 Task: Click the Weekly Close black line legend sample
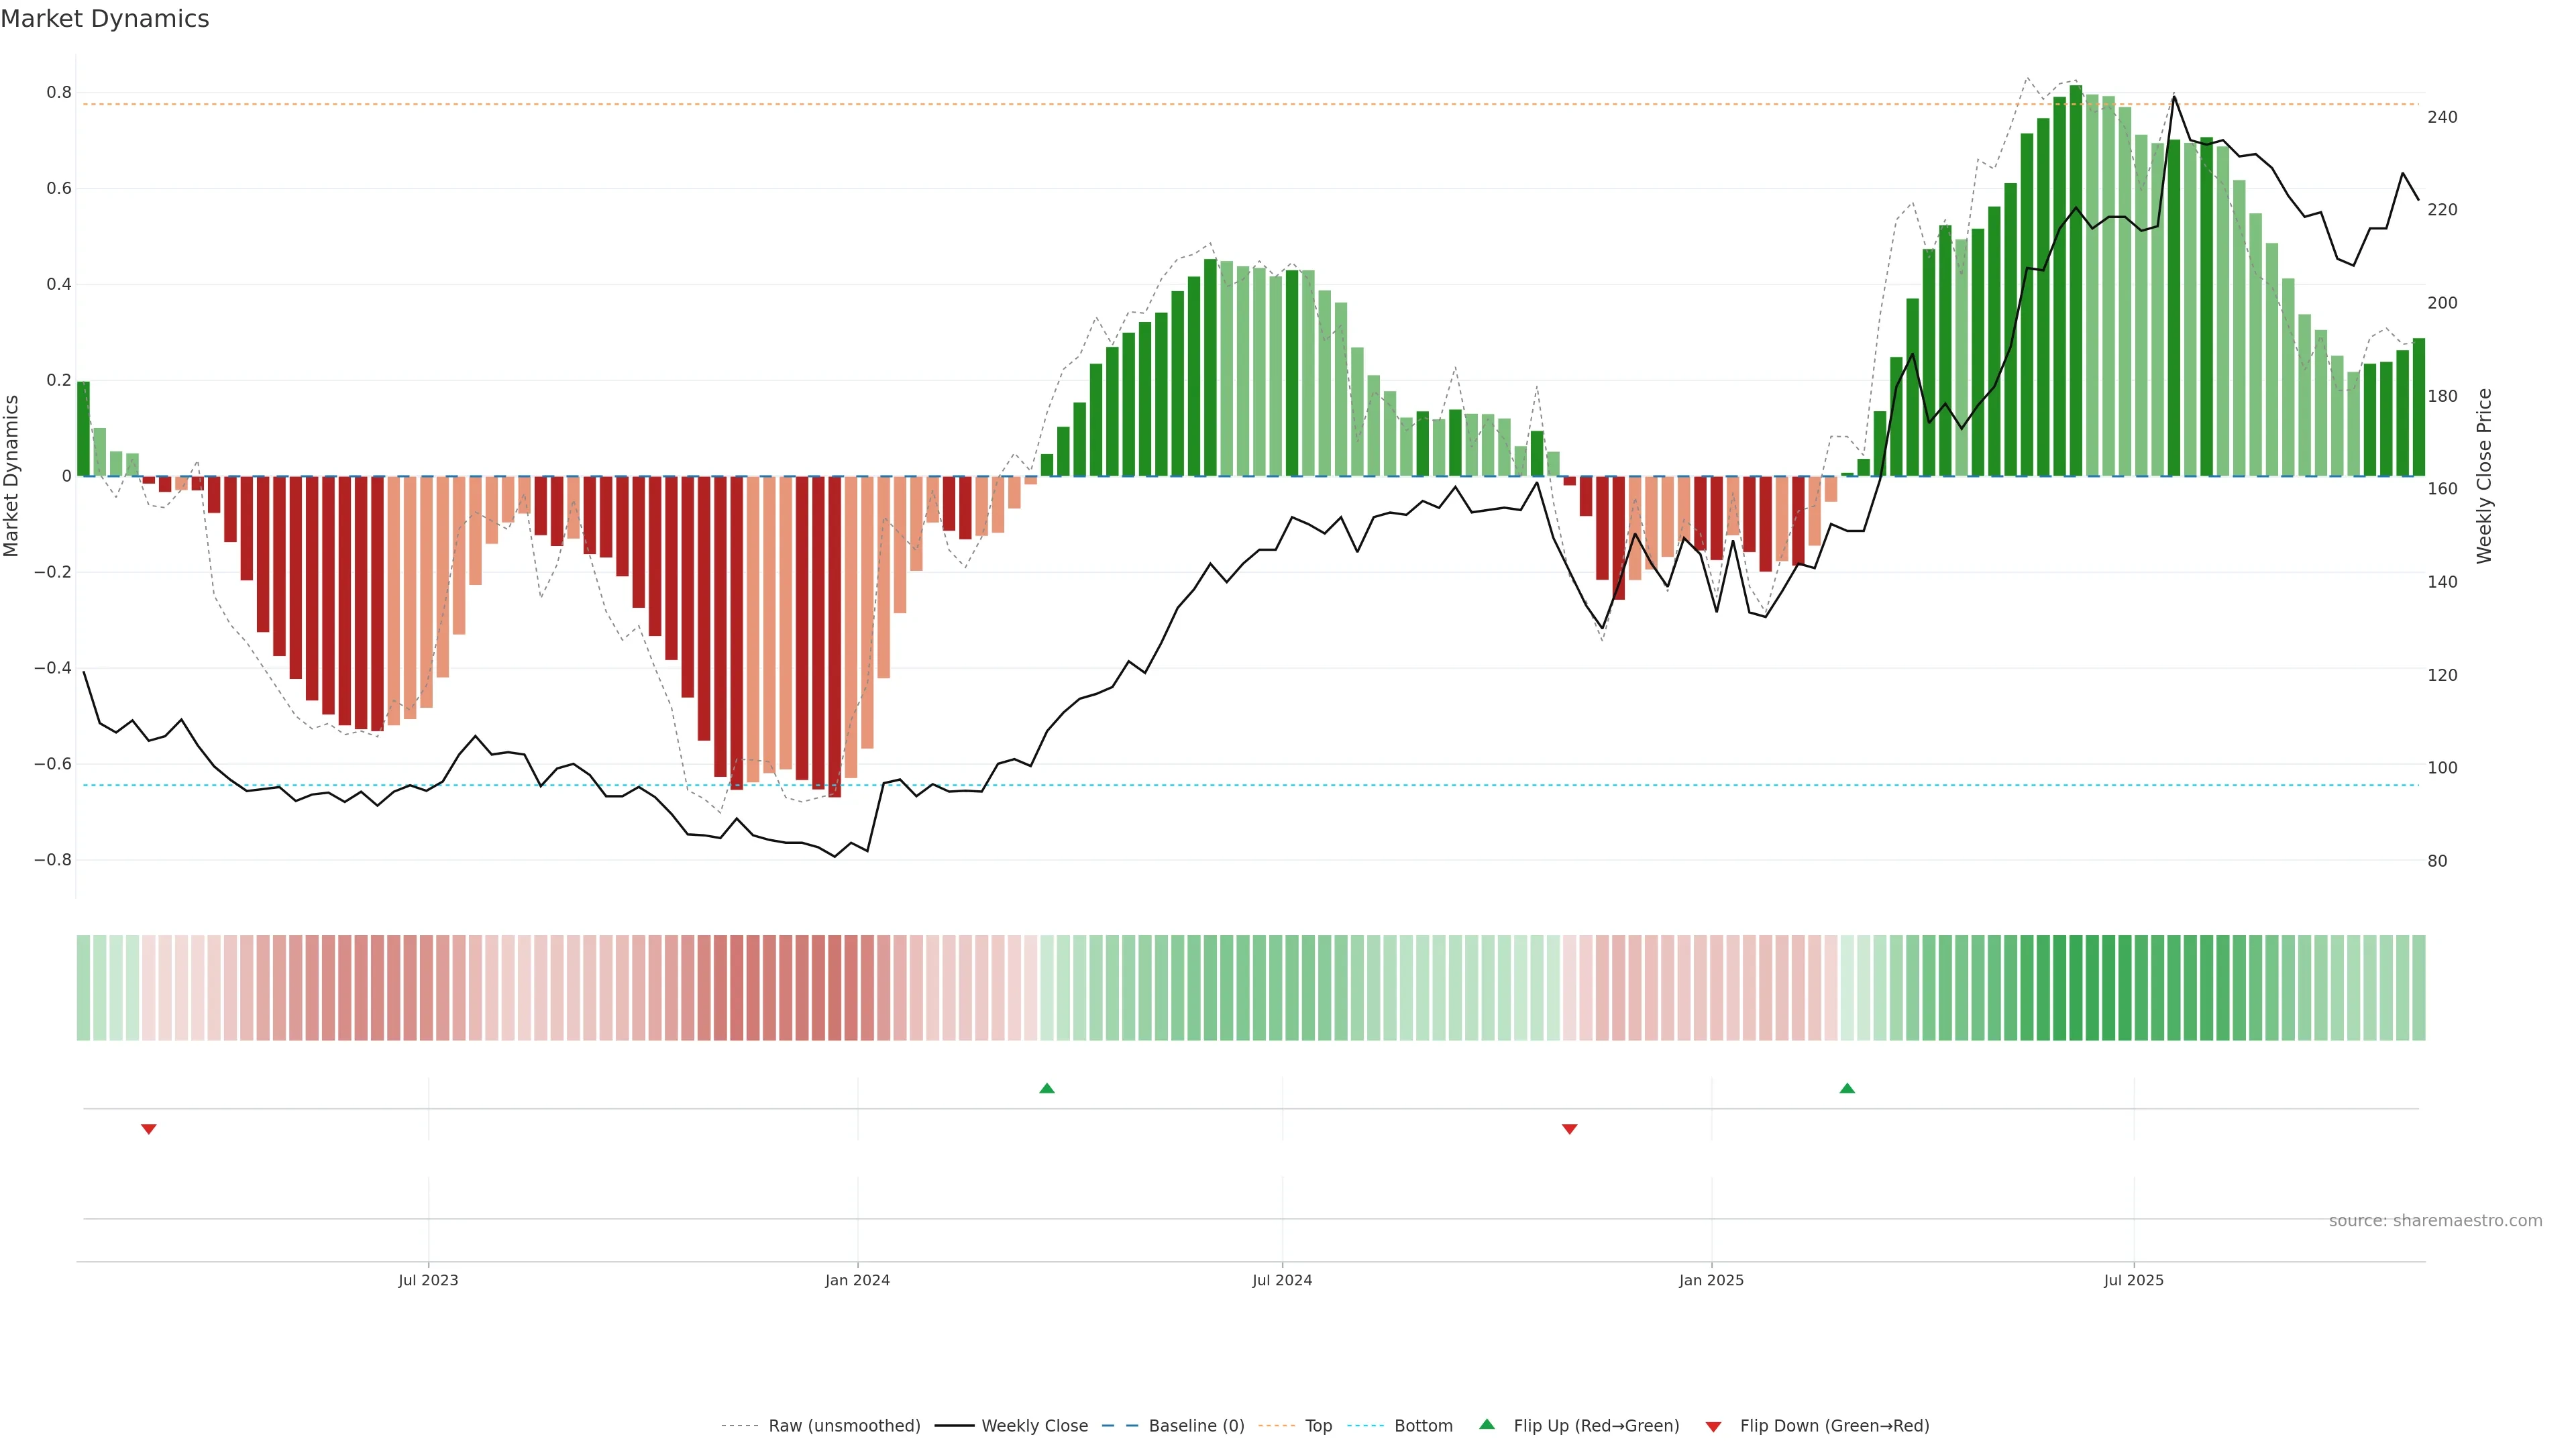pyautogui.click(x=954, y=1426)
